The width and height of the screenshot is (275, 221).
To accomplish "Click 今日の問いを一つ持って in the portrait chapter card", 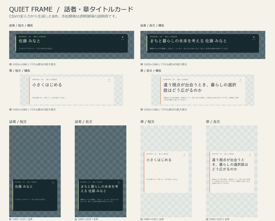I will [162, 180].
